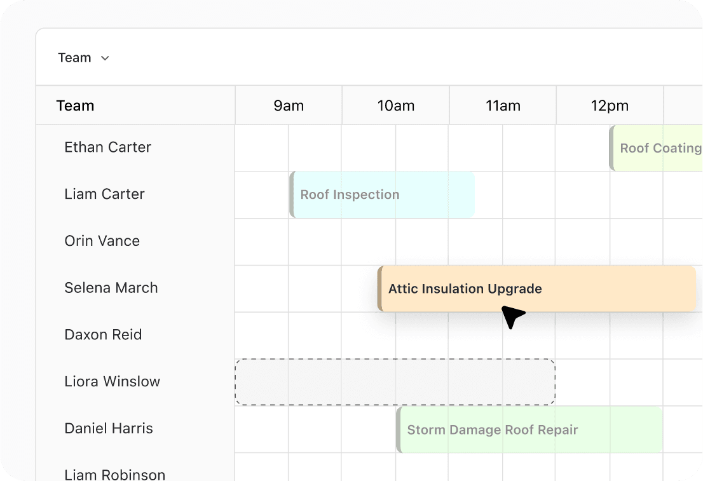Open the Roof Coating job
This screenshot has height=481, width=703.
(x=656, y=148)
